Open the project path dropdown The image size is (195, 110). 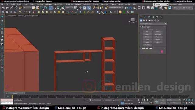pos(183,8)
